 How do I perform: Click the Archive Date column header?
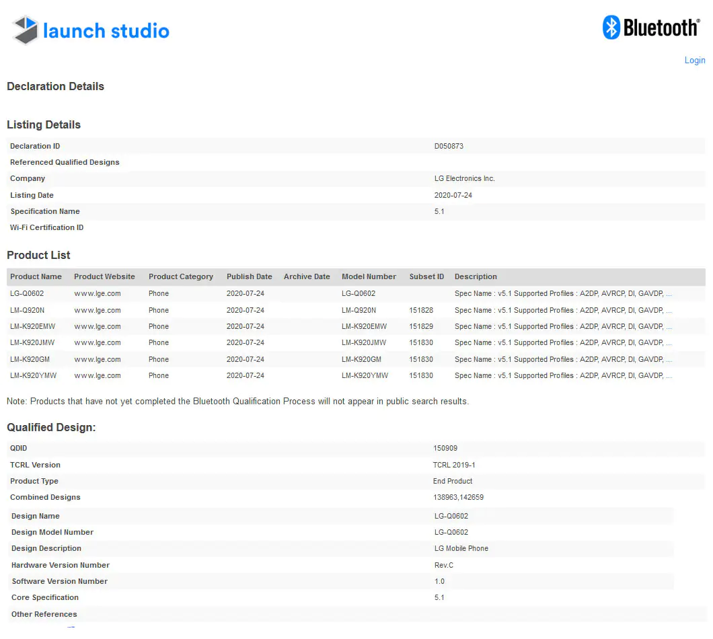(x=307, y=276)
